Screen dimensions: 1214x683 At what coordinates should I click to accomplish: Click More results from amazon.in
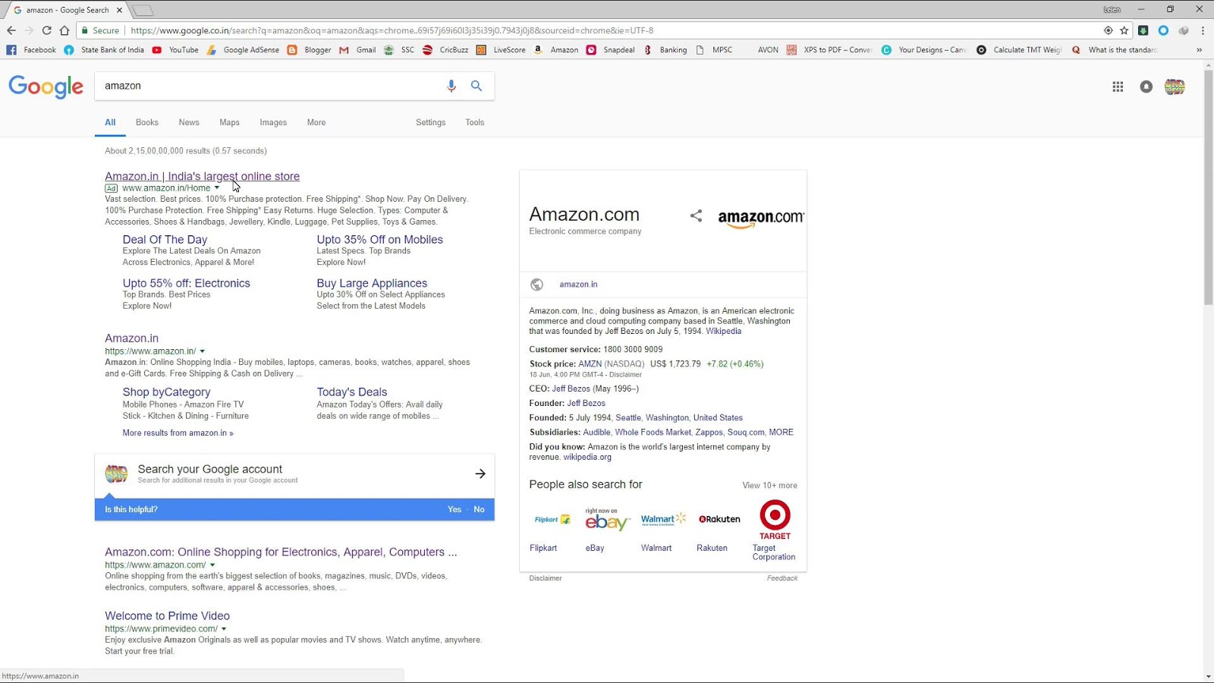[178, 433]
